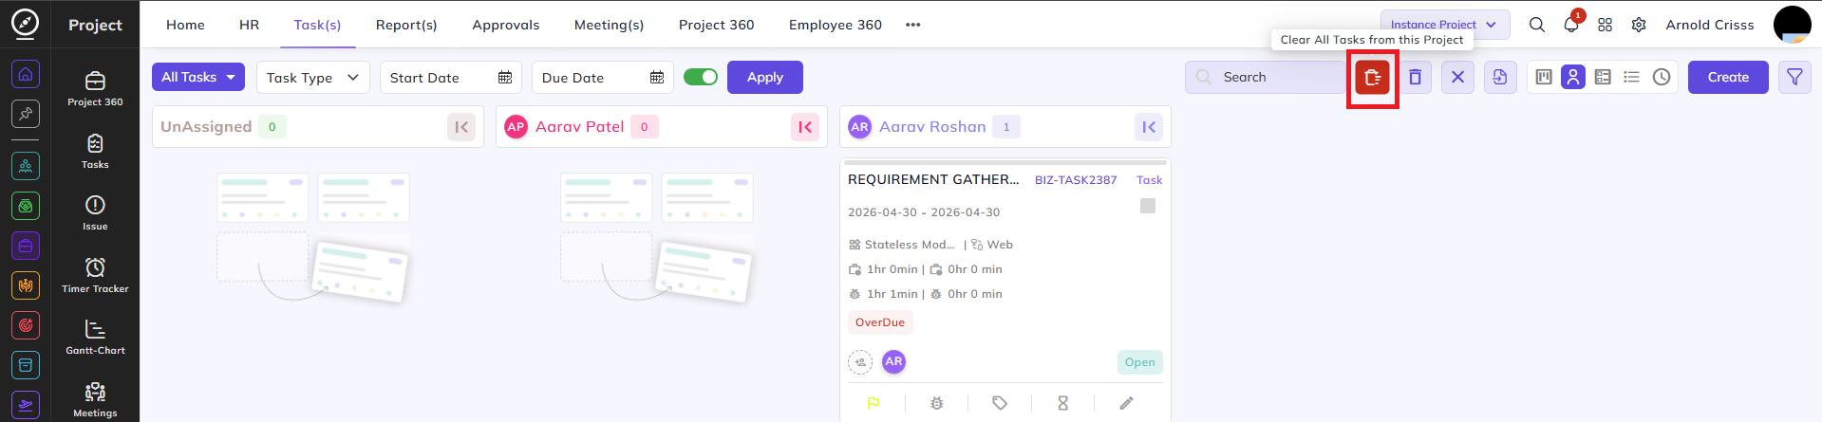
Task: Click the import file icon
Action: pos(1500,78)
